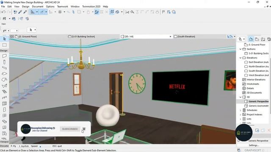The height and width of the screenshot is (152, 271).
Task: Open the Layout Book in Navigator
Action: click(x=263, y=39)
